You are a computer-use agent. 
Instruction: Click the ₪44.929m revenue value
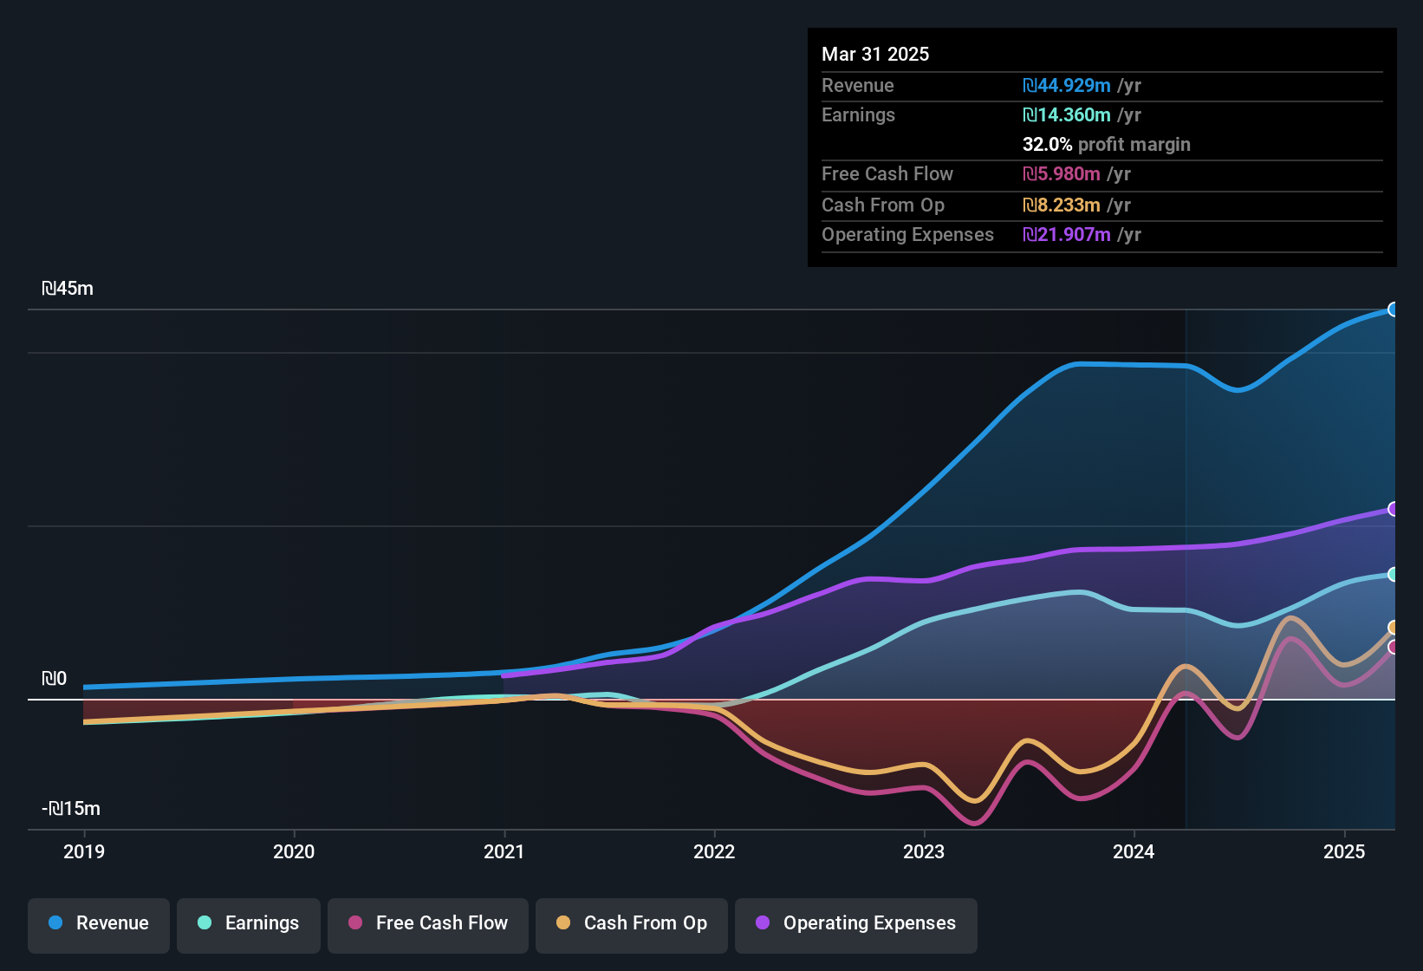(1066, 86)
